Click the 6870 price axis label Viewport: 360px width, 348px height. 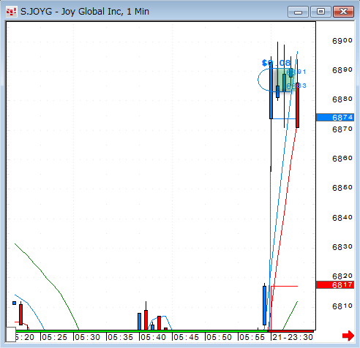[x=342, y=129]
